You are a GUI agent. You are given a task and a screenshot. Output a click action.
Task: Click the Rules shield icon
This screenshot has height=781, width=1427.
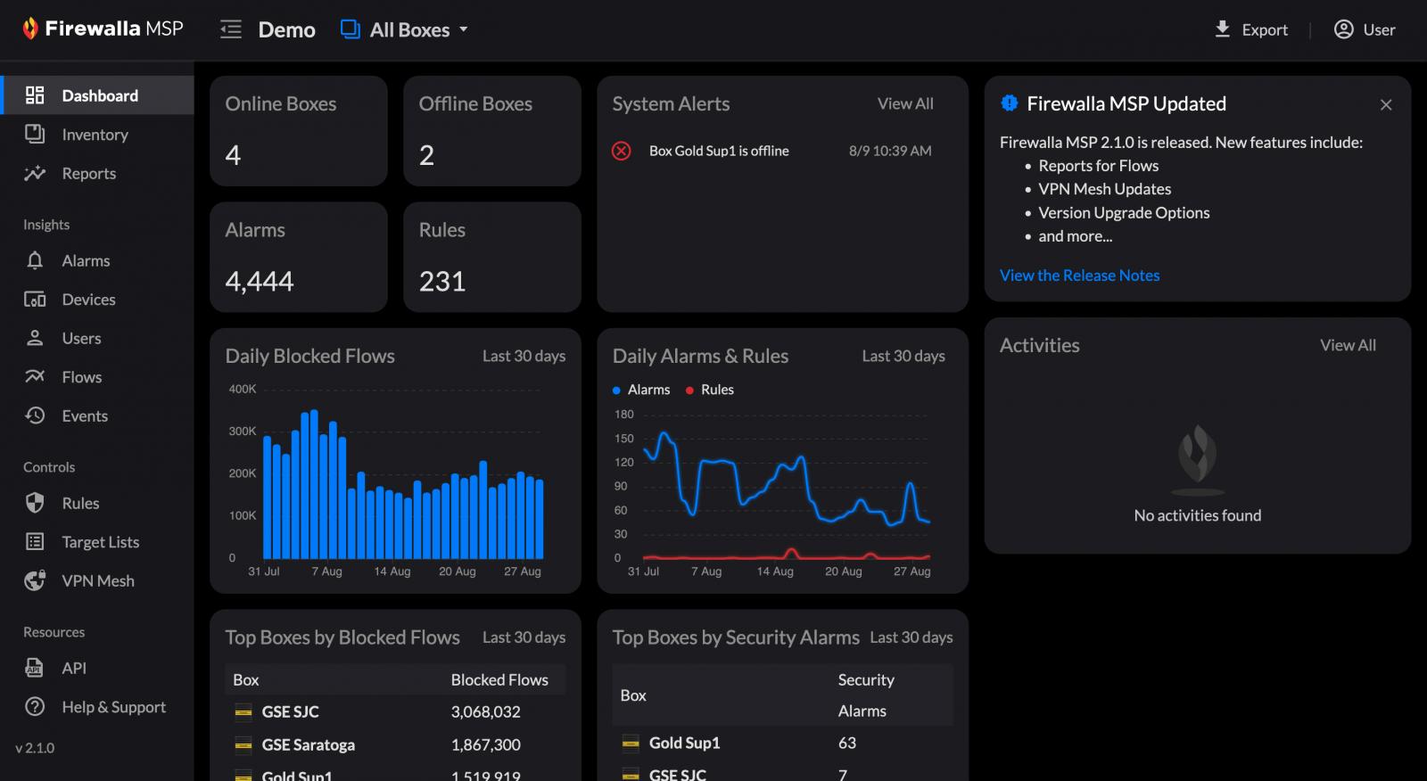35,503
